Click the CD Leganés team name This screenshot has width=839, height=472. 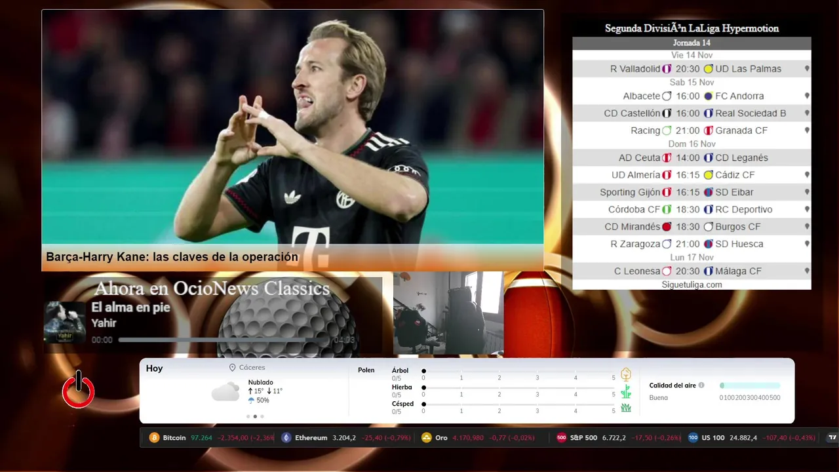coord(741,158)
